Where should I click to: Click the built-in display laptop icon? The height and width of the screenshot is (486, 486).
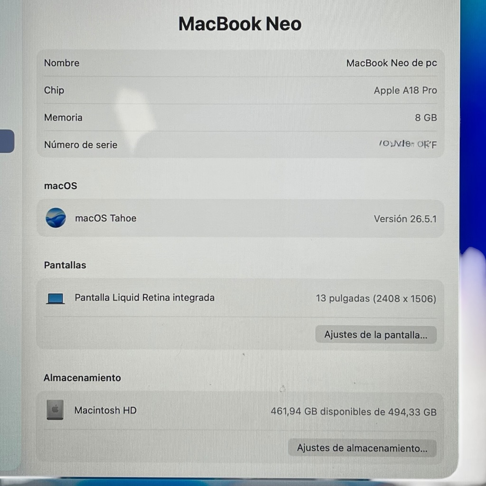point(56,299)
